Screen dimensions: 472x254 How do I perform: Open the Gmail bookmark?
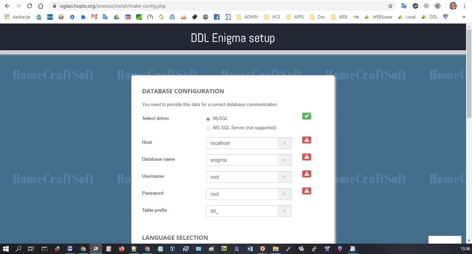(94, 17)
